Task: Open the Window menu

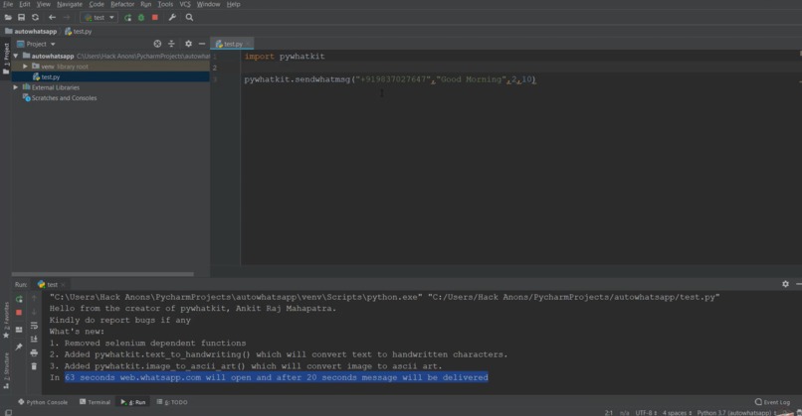Action: 208,4
